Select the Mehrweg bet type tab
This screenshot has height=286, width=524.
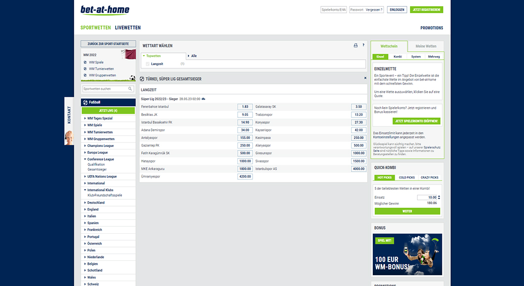[x=434, y=57]
